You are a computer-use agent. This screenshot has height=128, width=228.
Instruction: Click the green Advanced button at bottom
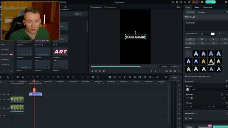(221, 127)
